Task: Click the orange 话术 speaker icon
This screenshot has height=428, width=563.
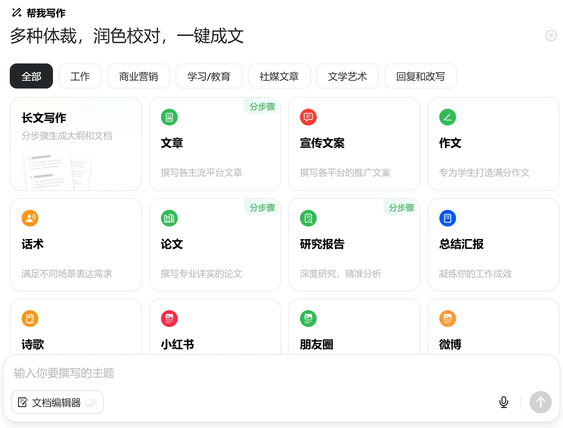Action: [30, 218]
